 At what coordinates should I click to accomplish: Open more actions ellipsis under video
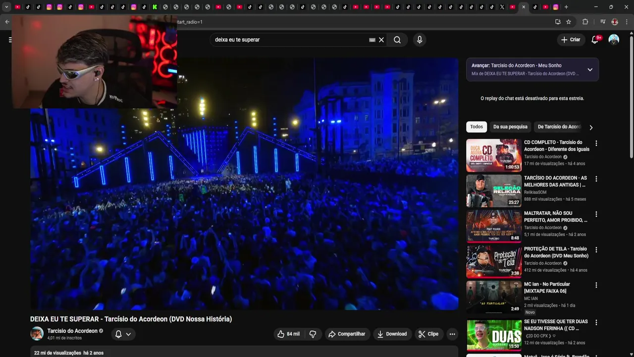tap(452, 334)
